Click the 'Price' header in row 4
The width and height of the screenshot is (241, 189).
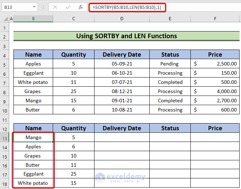tap(215, 55)
